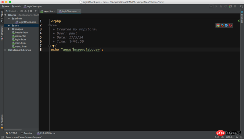Open preview in Opera browser icon

click(x=230, y=25)
